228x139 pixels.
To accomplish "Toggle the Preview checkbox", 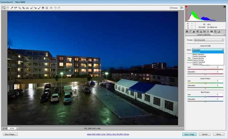I will (x=171, y=8).
